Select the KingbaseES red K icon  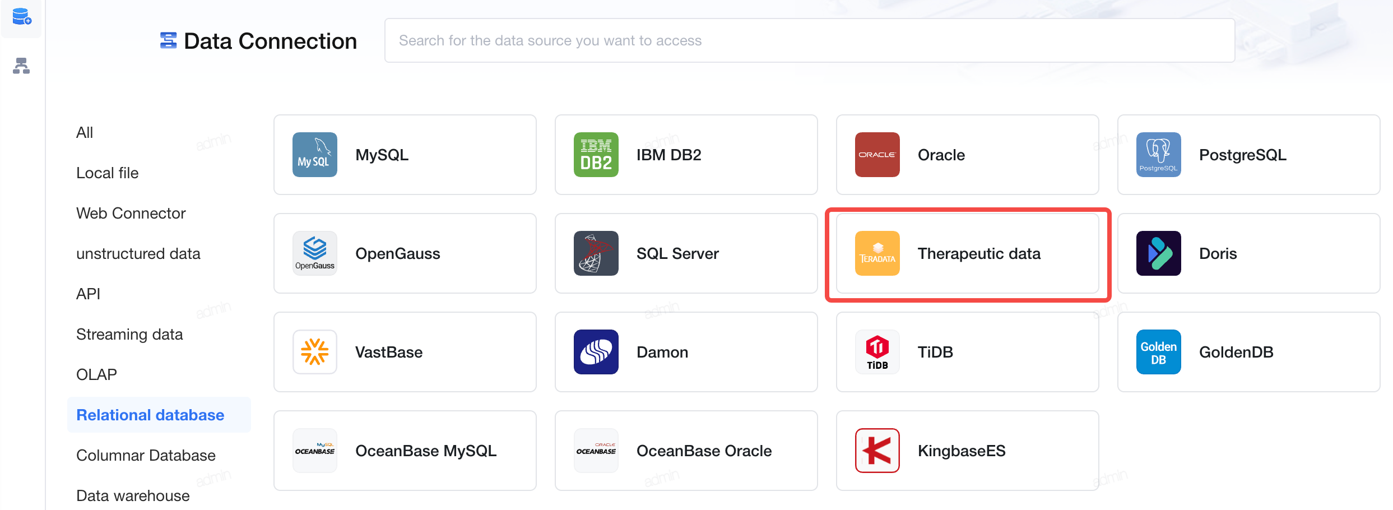877,451
